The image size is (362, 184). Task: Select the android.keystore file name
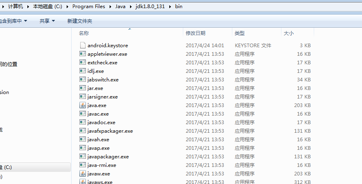108,46
